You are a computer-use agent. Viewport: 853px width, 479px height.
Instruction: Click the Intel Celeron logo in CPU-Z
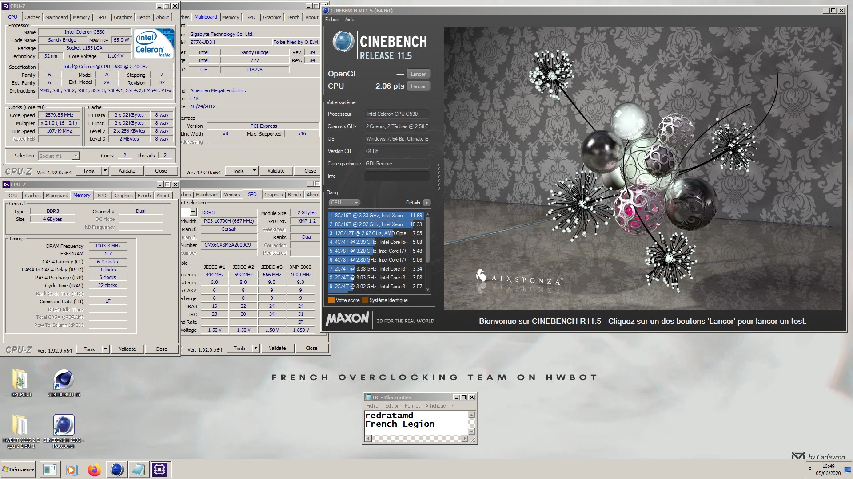click(x=154, y=43)
